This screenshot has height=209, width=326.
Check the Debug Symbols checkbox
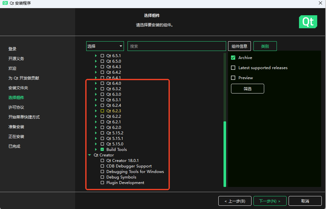click(102, 177)
